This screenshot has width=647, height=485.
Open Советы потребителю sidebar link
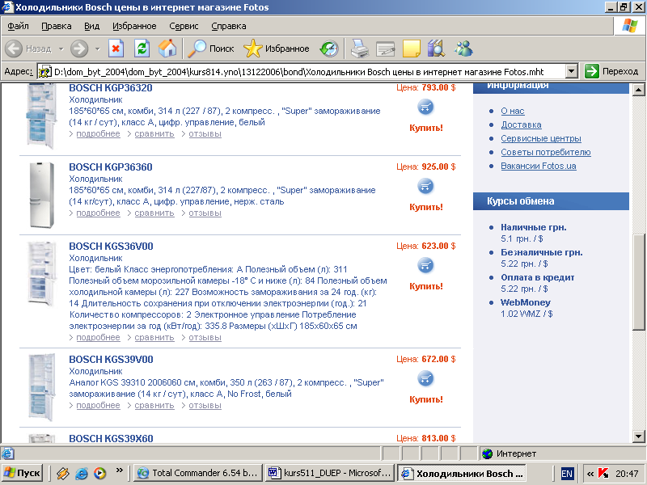pos(546,152)
